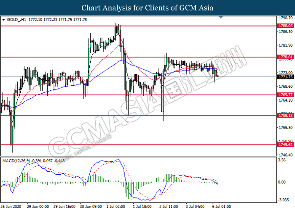This screenshot has width=295, height=210.
Task: Click the MACD scale value 3.56
Action: point(282,160)
